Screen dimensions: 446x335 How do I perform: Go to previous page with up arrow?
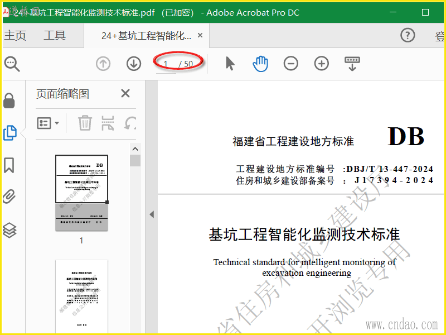pos(103,64)
